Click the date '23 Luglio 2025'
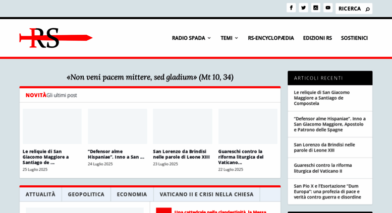 pos(165,164)
